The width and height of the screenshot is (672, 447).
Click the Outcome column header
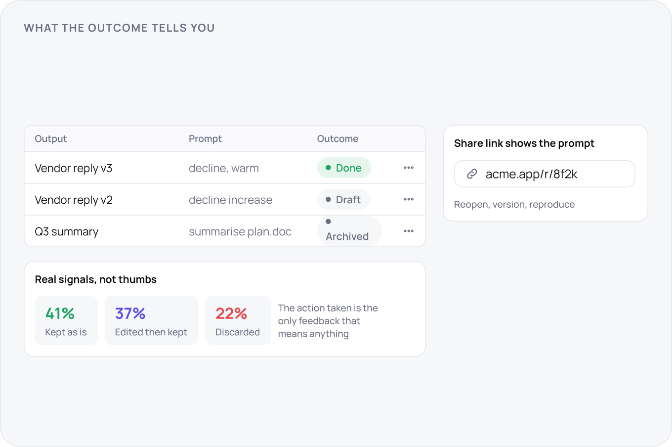[x=337, y=138]
